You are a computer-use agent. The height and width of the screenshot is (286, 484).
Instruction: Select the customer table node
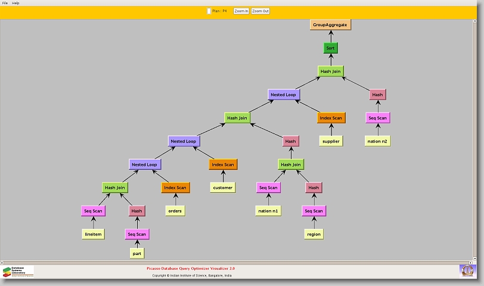(222, 188)
